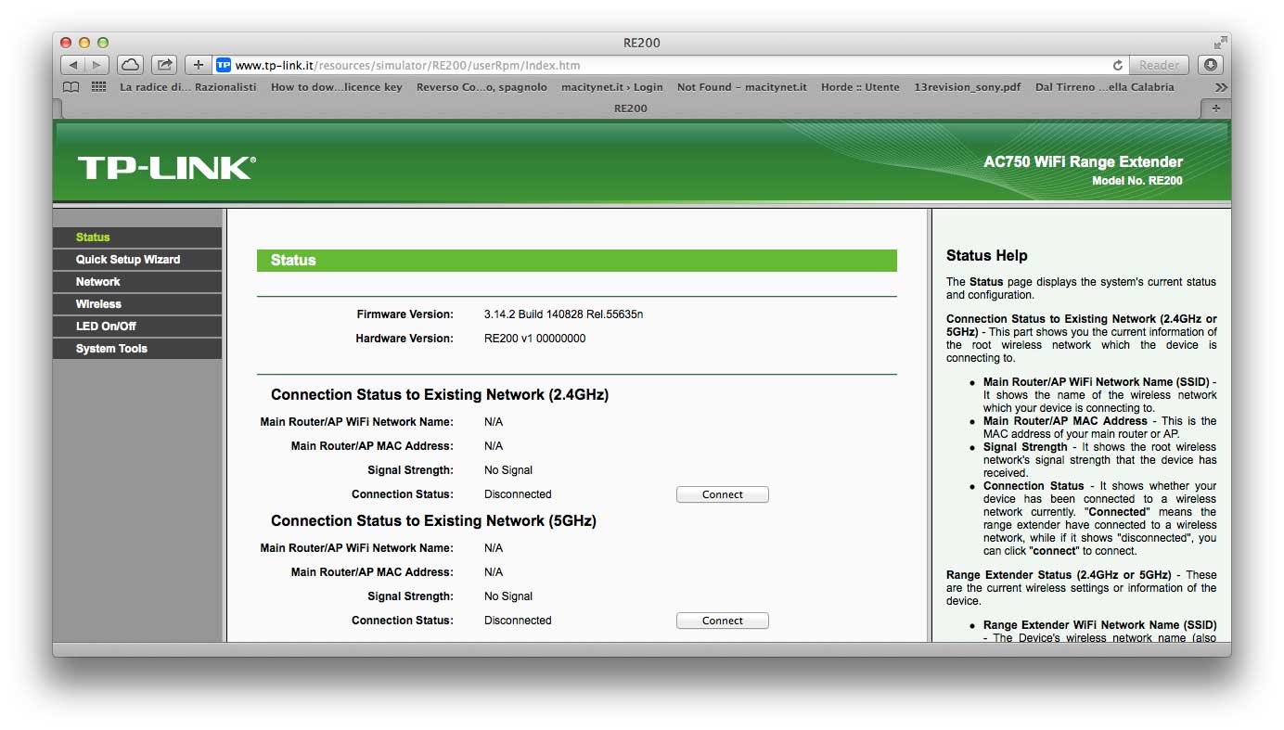The image size is (1284, 730).
Task: Open a new tab with the tab bar plus
Action: click(1216, 109)
